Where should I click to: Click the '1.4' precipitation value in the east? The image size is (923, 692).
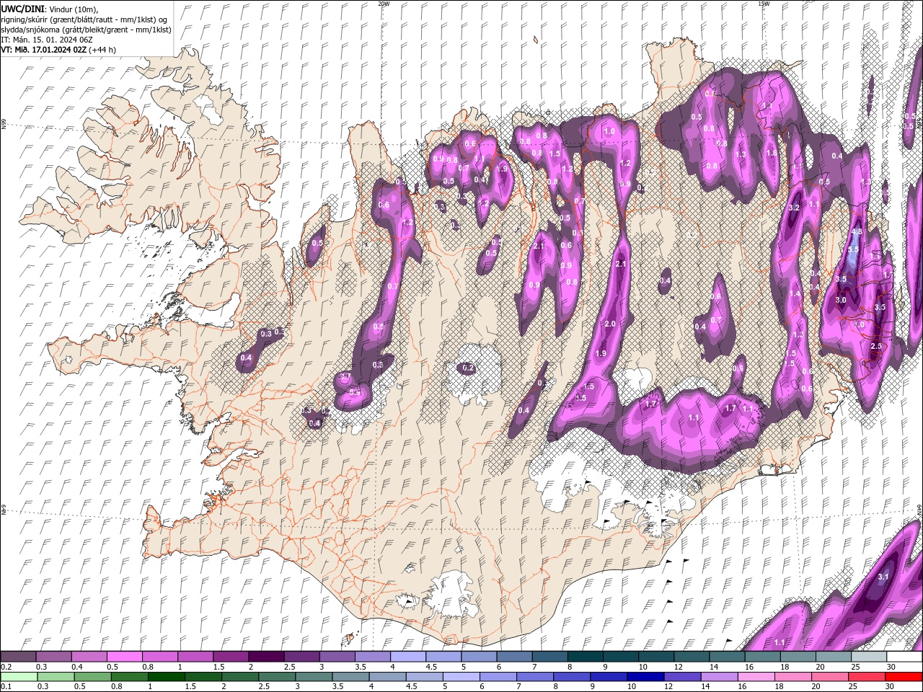click(795, 294)
